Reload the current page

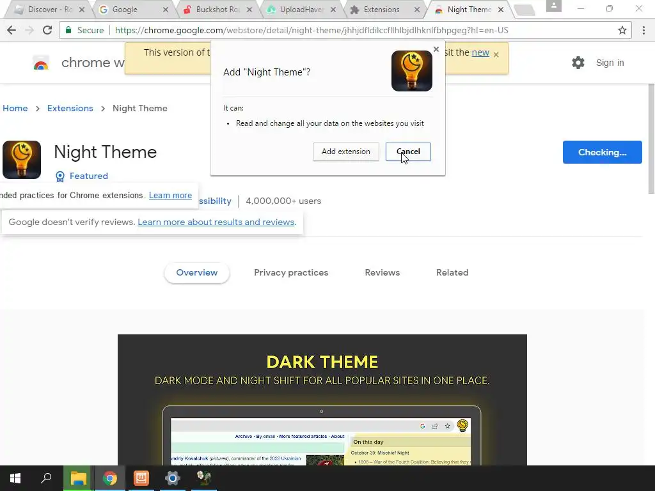pos(47,30)
